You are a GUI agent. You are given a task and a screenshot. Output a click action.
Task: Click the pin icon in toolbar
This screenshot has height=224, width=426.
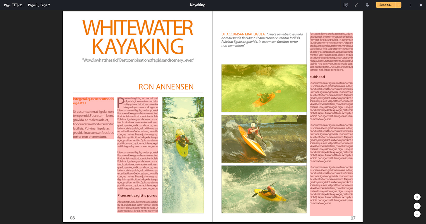[x=367, y=5]
